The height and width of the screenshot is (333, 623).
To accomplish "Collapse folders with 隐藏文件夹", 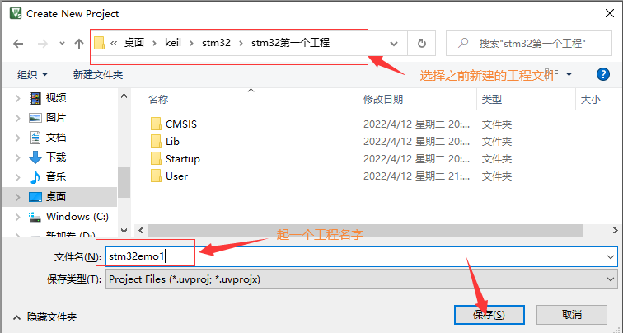I will point(44,317).
